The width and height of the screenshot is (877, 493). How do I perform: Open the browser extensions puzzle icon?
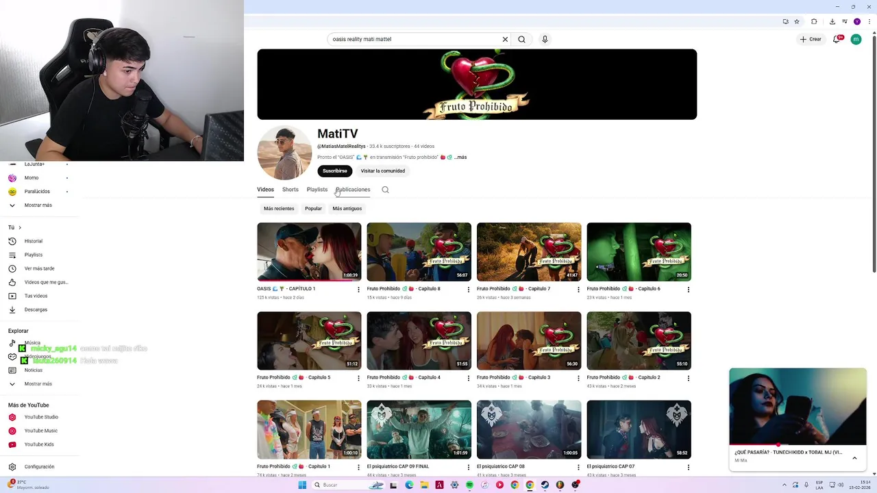tap(814, 21)
